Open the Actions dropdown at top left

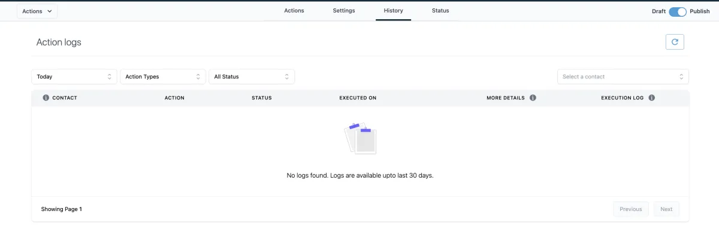click(37, 11)
